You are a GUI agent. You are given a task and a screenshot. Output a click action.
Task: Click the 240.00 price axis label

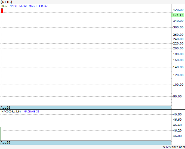pyautogui.click(x=178, y=39)
